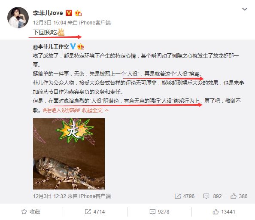Open the 9278 comments button
The image size is (255, 220).
[159, 212]
